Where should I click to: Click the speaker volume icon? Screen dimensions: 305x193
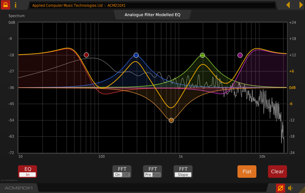point(290,188)
